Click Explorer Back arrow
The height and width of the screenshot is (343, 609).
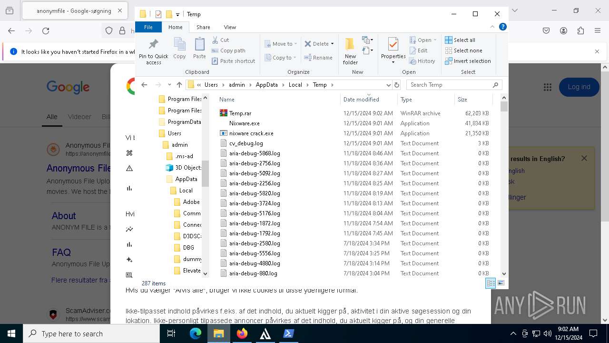pyautogui.click(x=144, y=85)
